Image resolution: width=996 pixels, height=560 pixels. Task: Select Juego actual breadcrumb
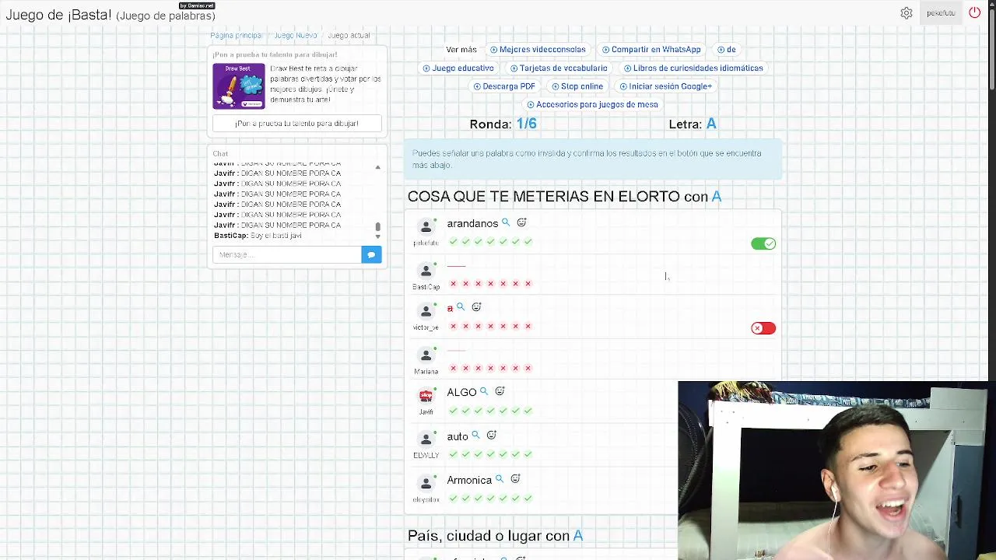coord(349,35)
